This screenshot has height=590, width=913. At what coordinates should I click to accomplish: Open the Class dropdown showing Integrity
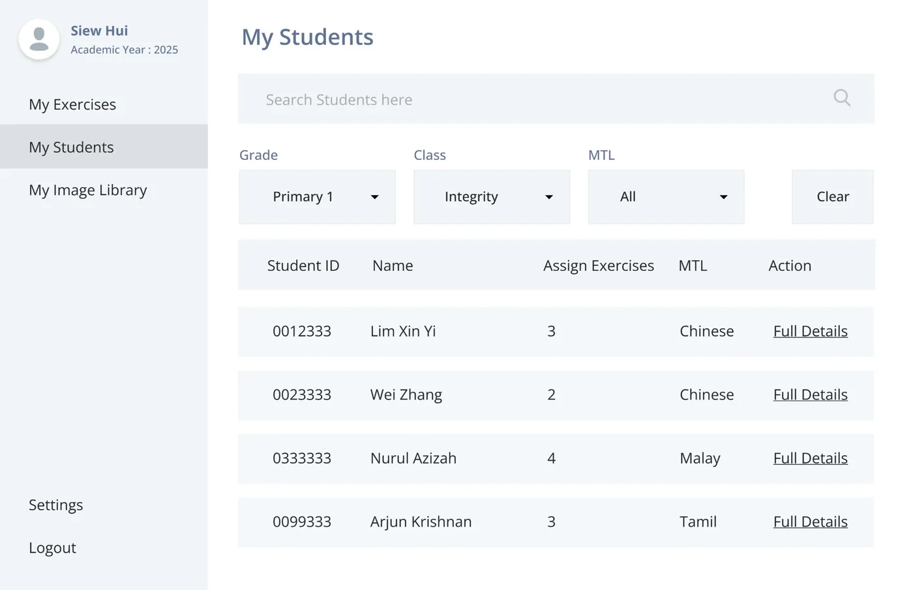click(492, 197)
